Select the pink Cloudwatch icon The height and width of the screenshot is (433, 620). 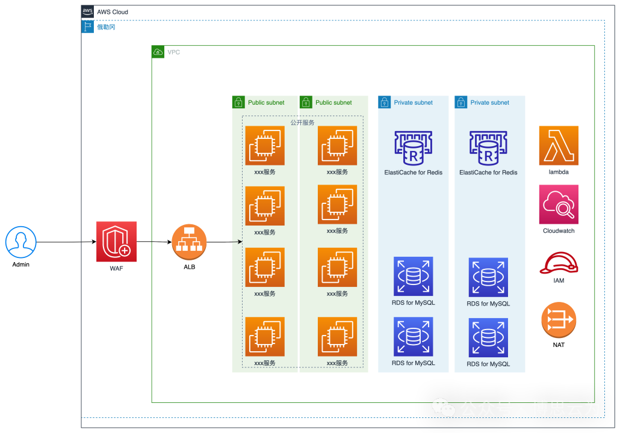click(x=559, y=204)
